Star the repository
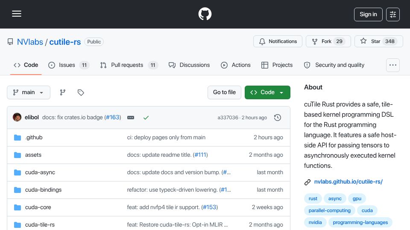 click(379, 41)
